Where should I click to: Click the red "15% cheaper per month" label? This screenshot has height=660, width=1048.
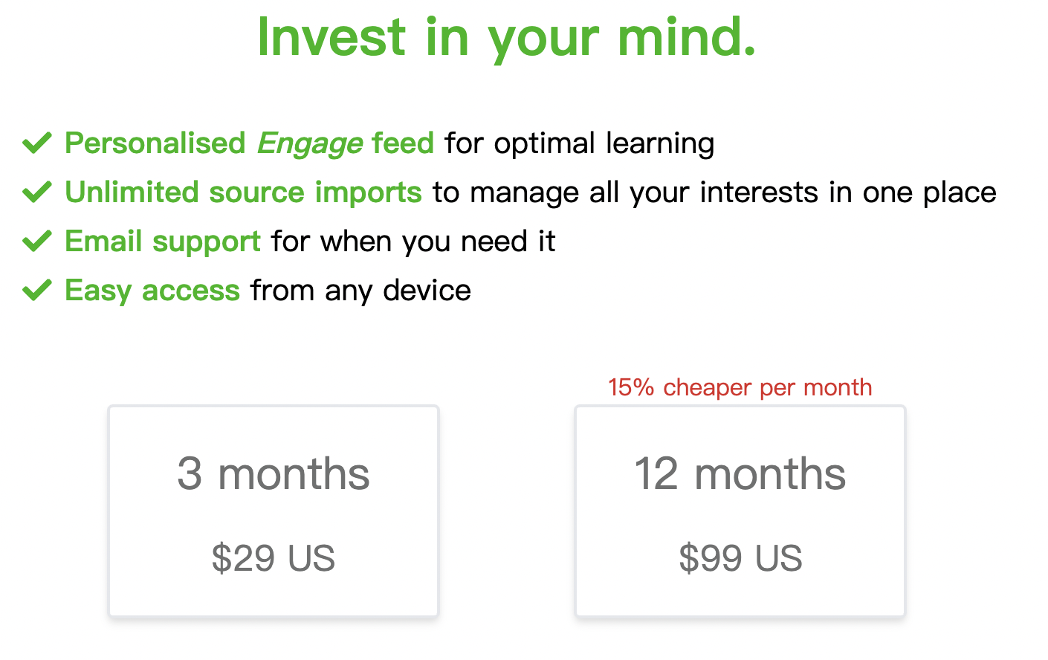[x=740, y=387]
